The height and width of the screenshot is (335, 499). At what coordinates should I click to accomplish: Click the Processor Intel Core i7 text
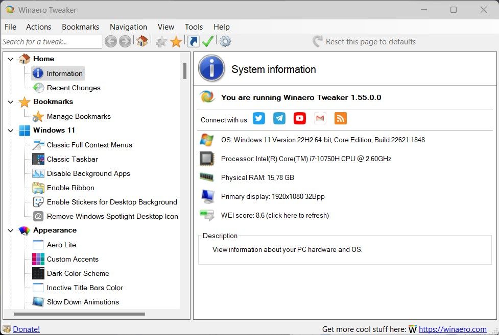(306, 159)
